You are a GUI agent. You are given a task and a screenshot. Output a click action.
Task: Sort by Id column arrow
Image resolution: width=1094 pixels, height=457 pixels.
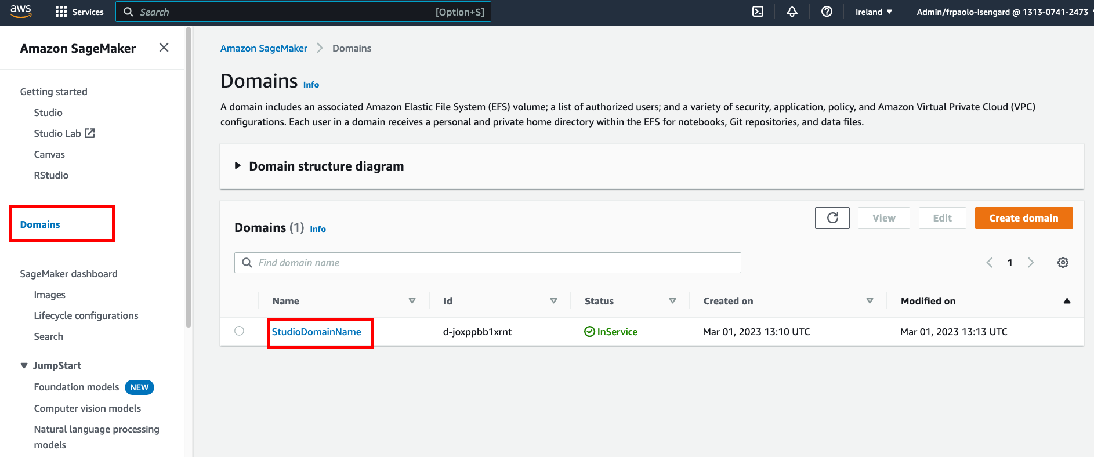pos(553,301)
